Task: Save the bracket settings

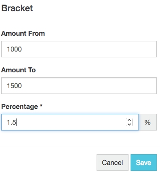Action: tap(143, 163)
